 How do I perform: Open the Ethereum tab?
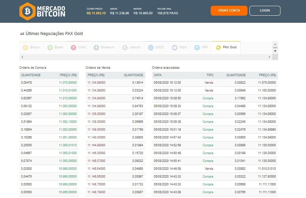point(104,47)
